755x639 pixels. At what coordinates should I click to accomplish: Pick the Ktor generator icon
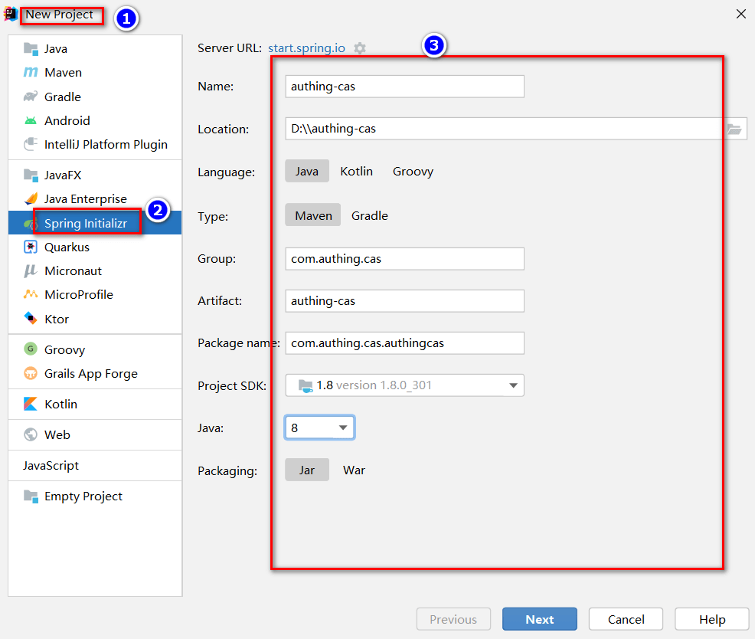(31, 319)
